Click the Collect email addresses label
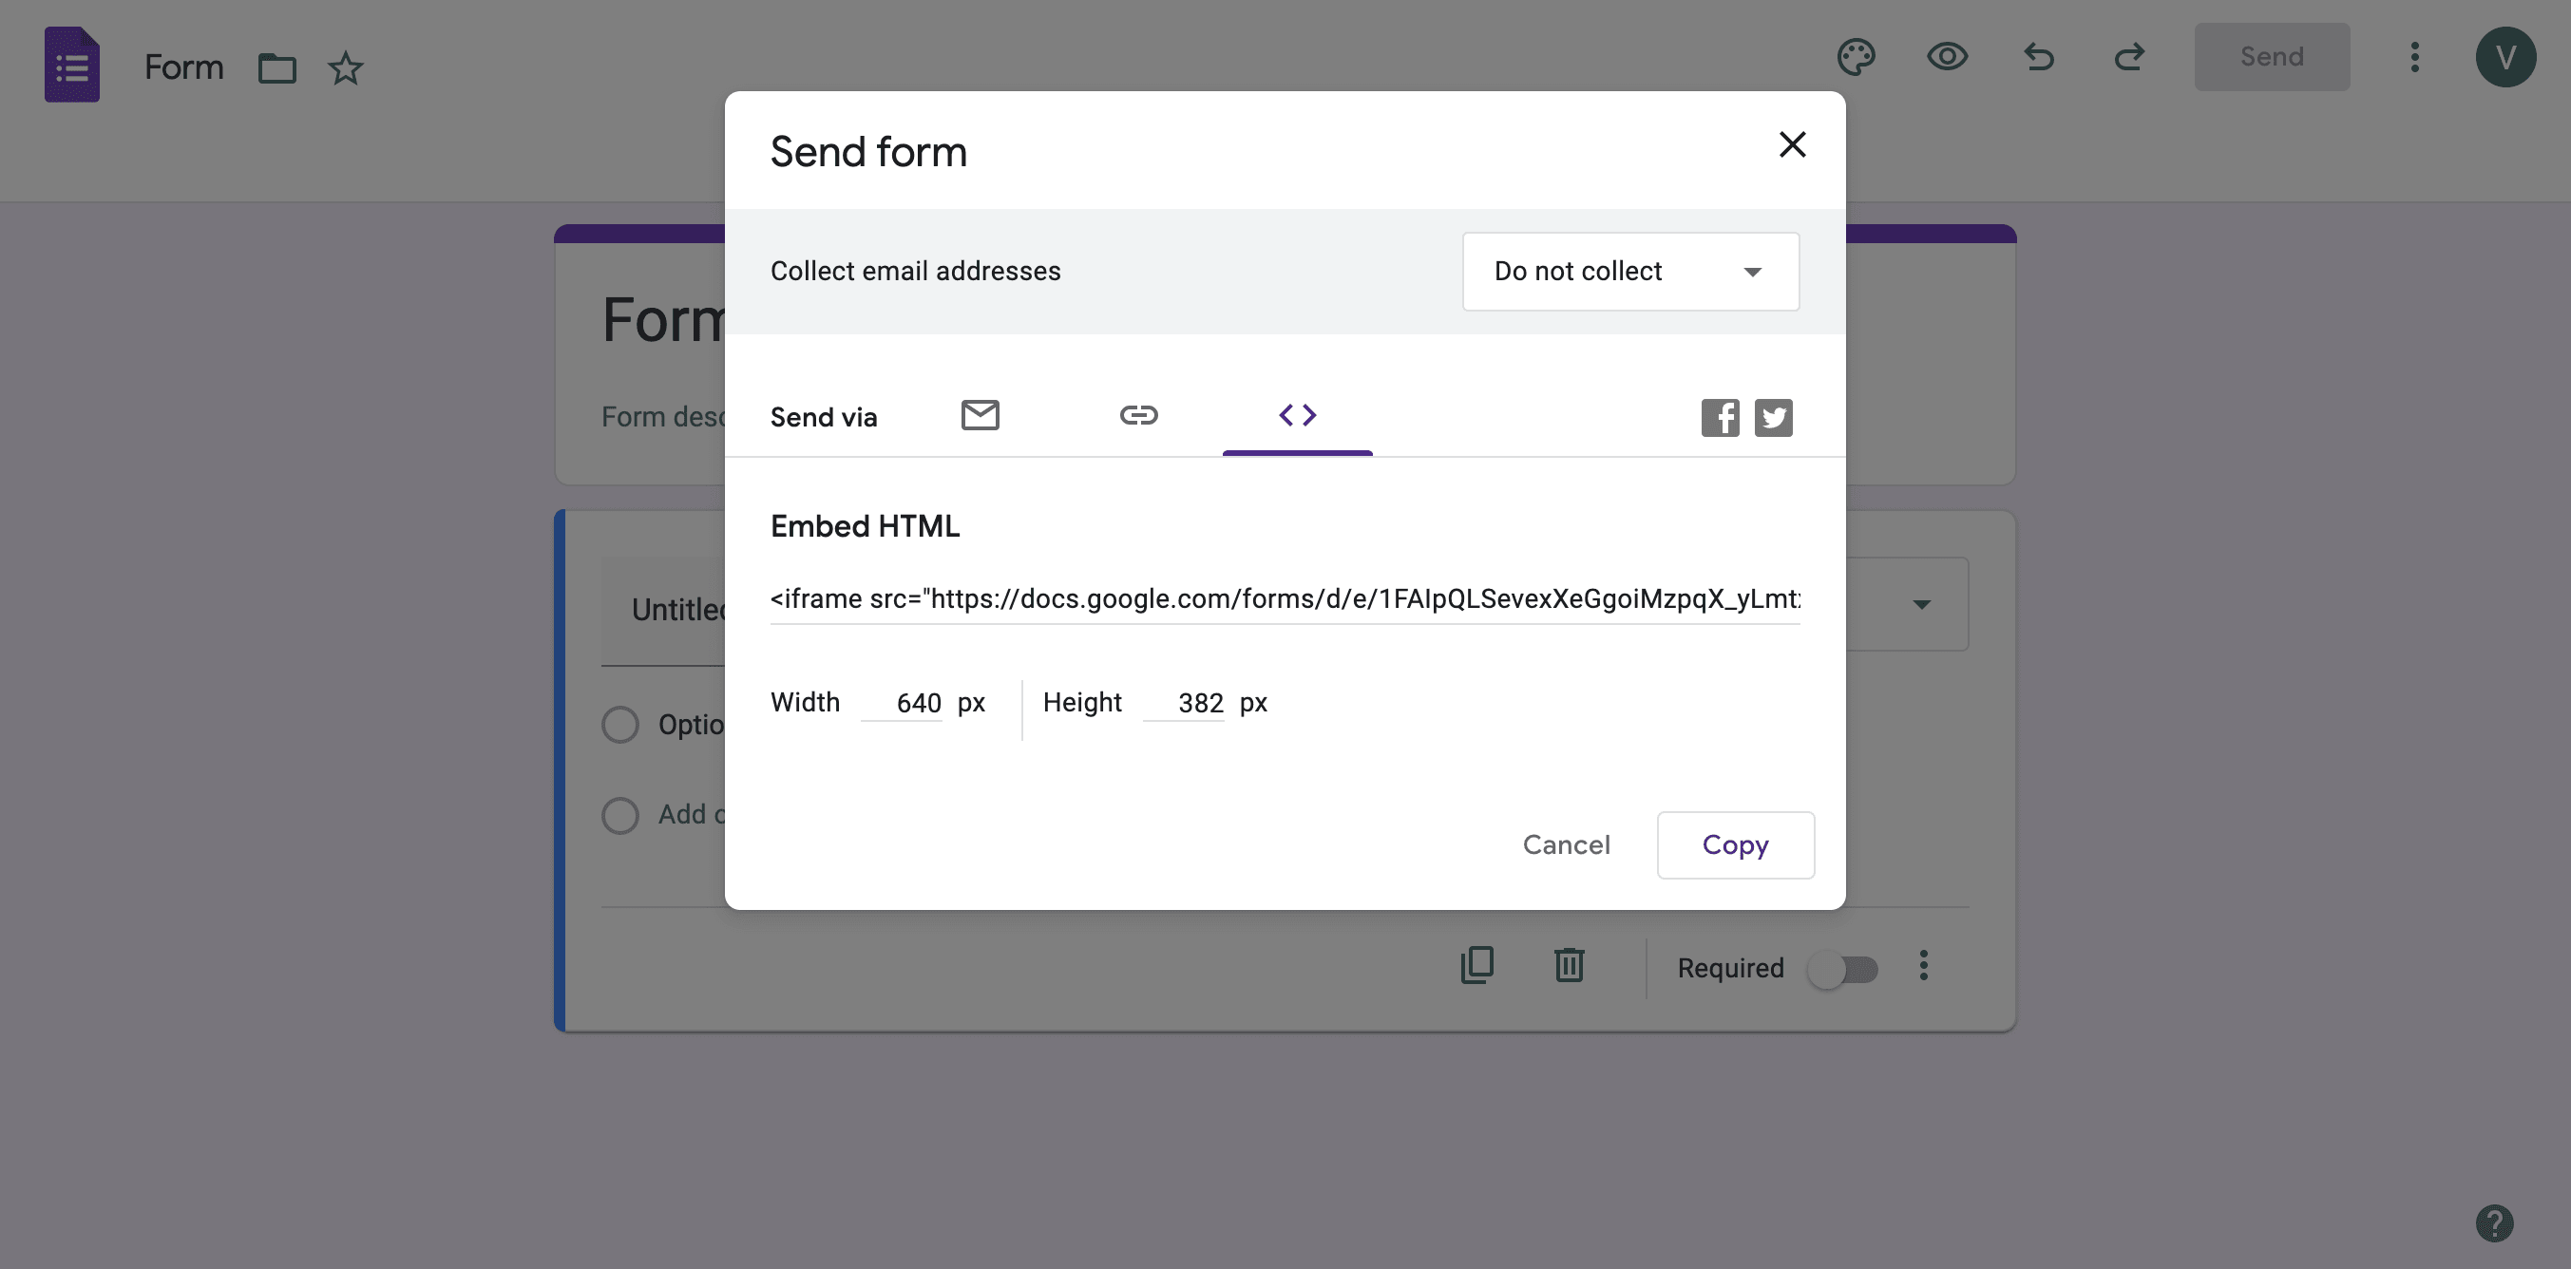The width and height of the screenshot is (2571, 1269). [x=915, y=272]
